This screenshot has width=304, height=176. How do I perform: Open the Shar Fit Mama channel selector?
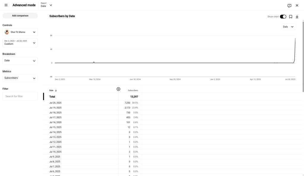tap(20, 32)
